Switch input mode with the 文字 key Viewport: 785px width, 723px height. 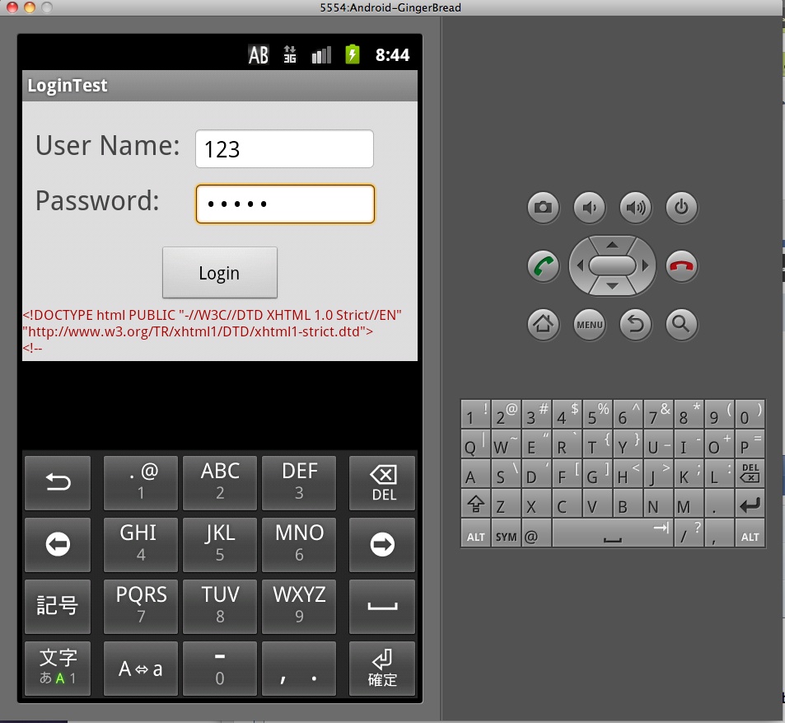point(58,669)
